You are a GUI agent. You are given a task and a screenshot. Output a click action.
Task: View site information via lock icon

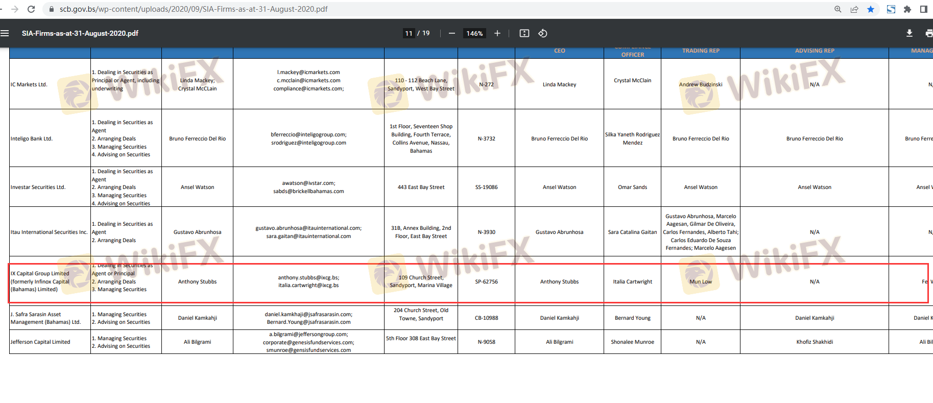coord(51,9)
